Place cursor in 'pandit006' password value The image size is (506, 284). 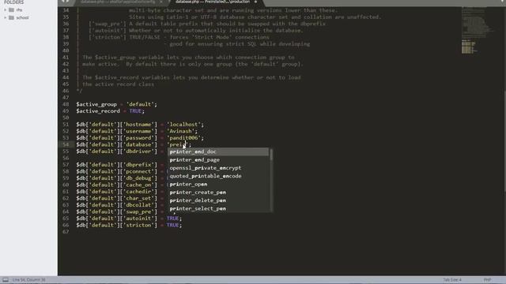(x=184, y=138)
